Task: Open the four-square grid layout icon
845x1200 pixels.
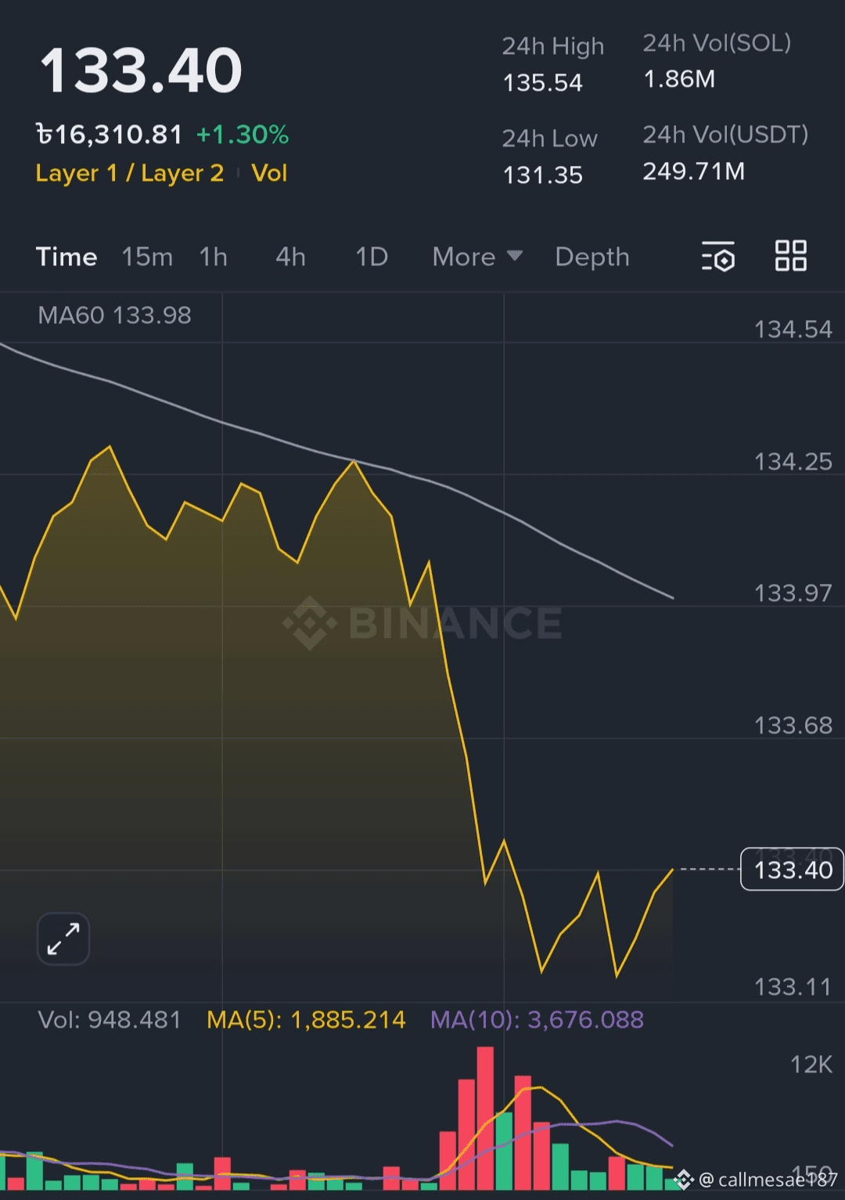Action: [790, 256]
